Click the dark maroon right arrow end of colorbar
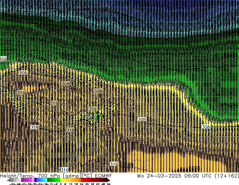The image size is (239, 185). pyautogui.click(x=108, y=180)
